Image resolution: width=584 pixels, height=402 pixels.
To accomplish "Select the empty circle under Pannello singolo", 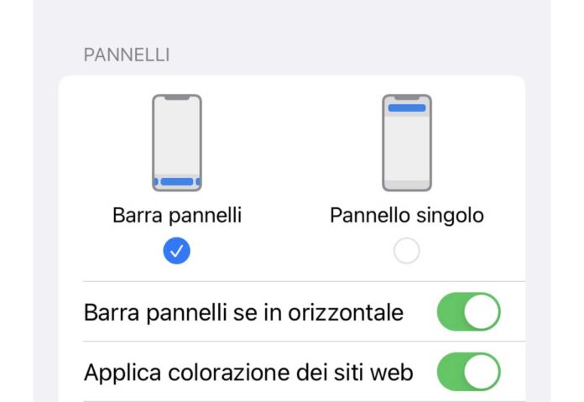I will [407, 250].
